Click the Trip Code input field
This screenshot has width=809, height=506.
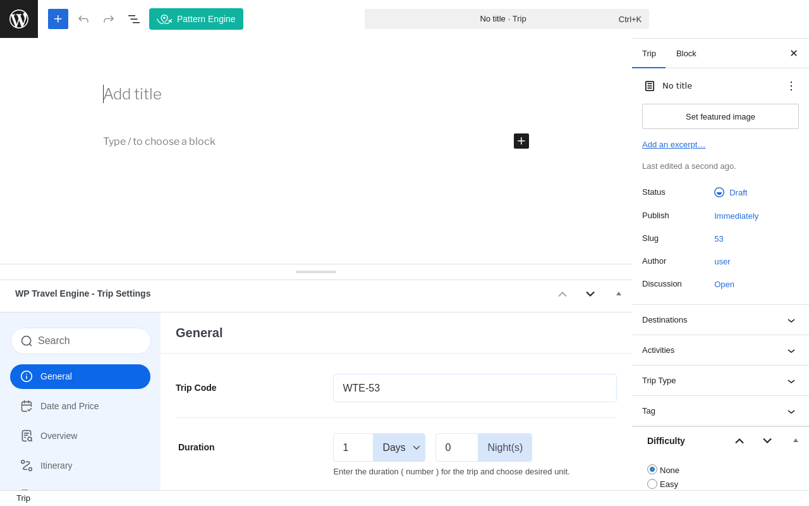click(475, 388)
